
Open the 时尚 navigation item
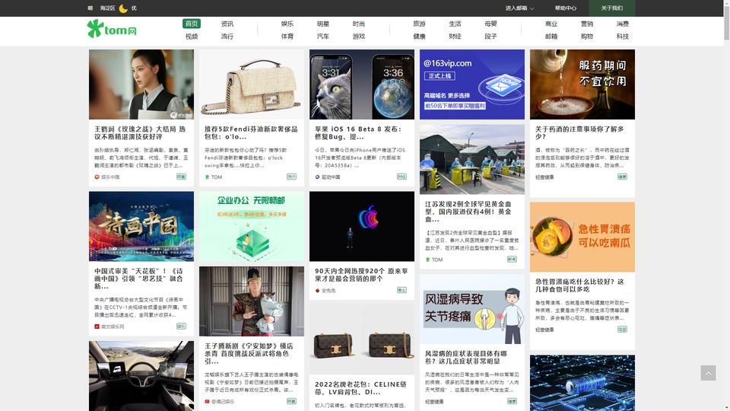358,24
